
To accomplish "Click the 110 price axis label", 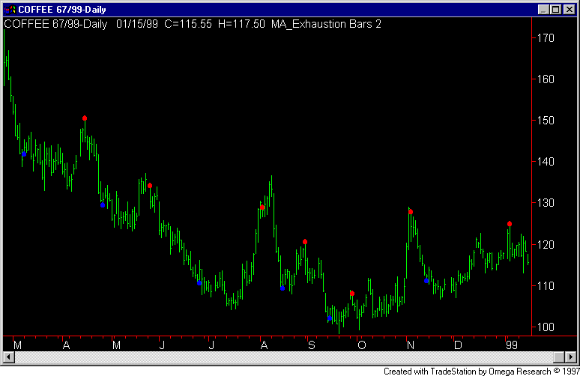I will (x=546, y=286).
